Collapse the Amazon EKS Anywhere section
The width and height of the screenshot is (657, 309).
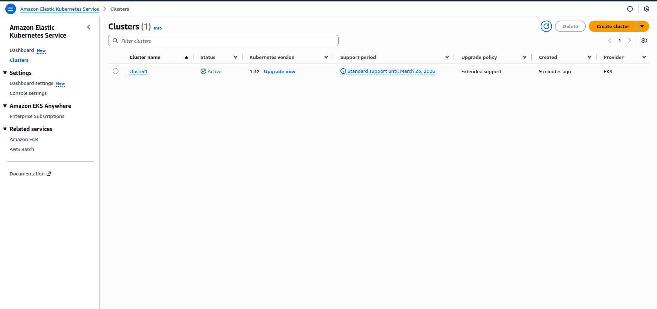tap(5, 106)
